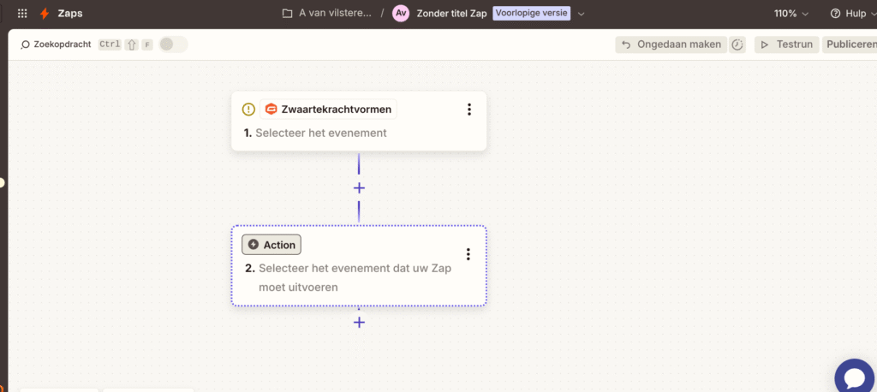Open the Action step three-dot menu
The width and height of the screenshot is (877, 392).
coord(468,254)
